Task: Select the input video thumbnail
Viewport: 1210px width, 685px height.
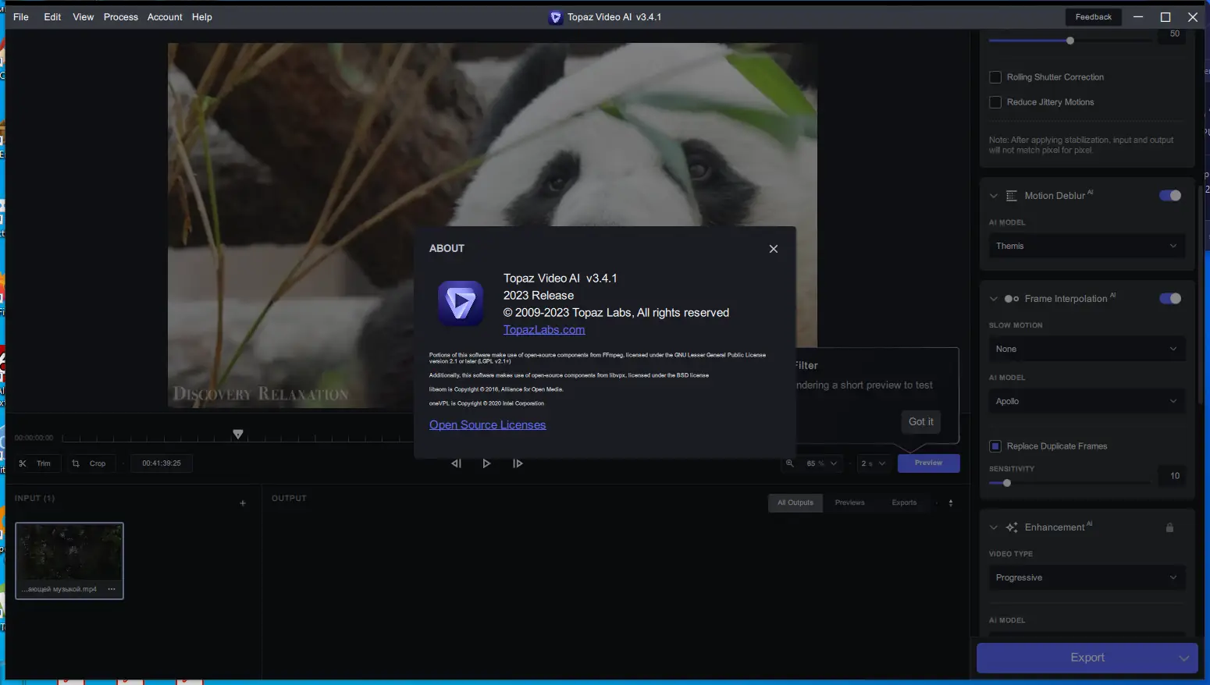Action: click(69, 561)
